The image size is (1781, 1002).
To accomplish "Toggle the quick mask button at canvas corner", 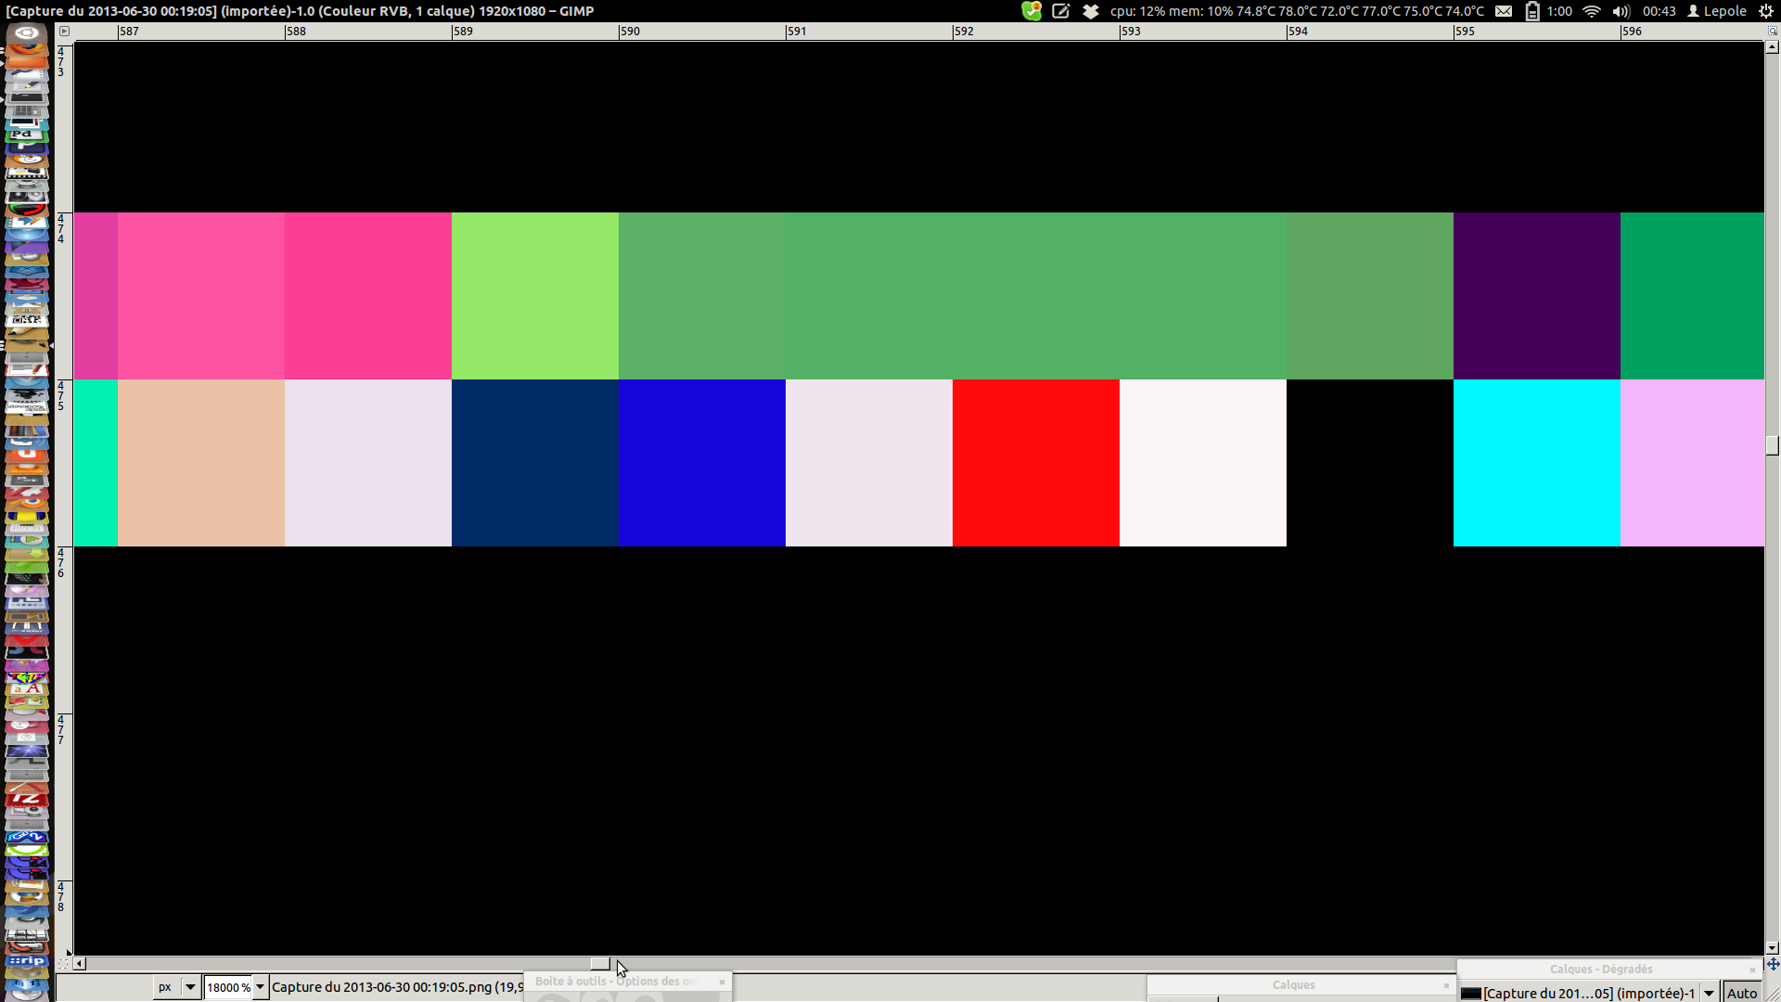I will tap(63, 964).
